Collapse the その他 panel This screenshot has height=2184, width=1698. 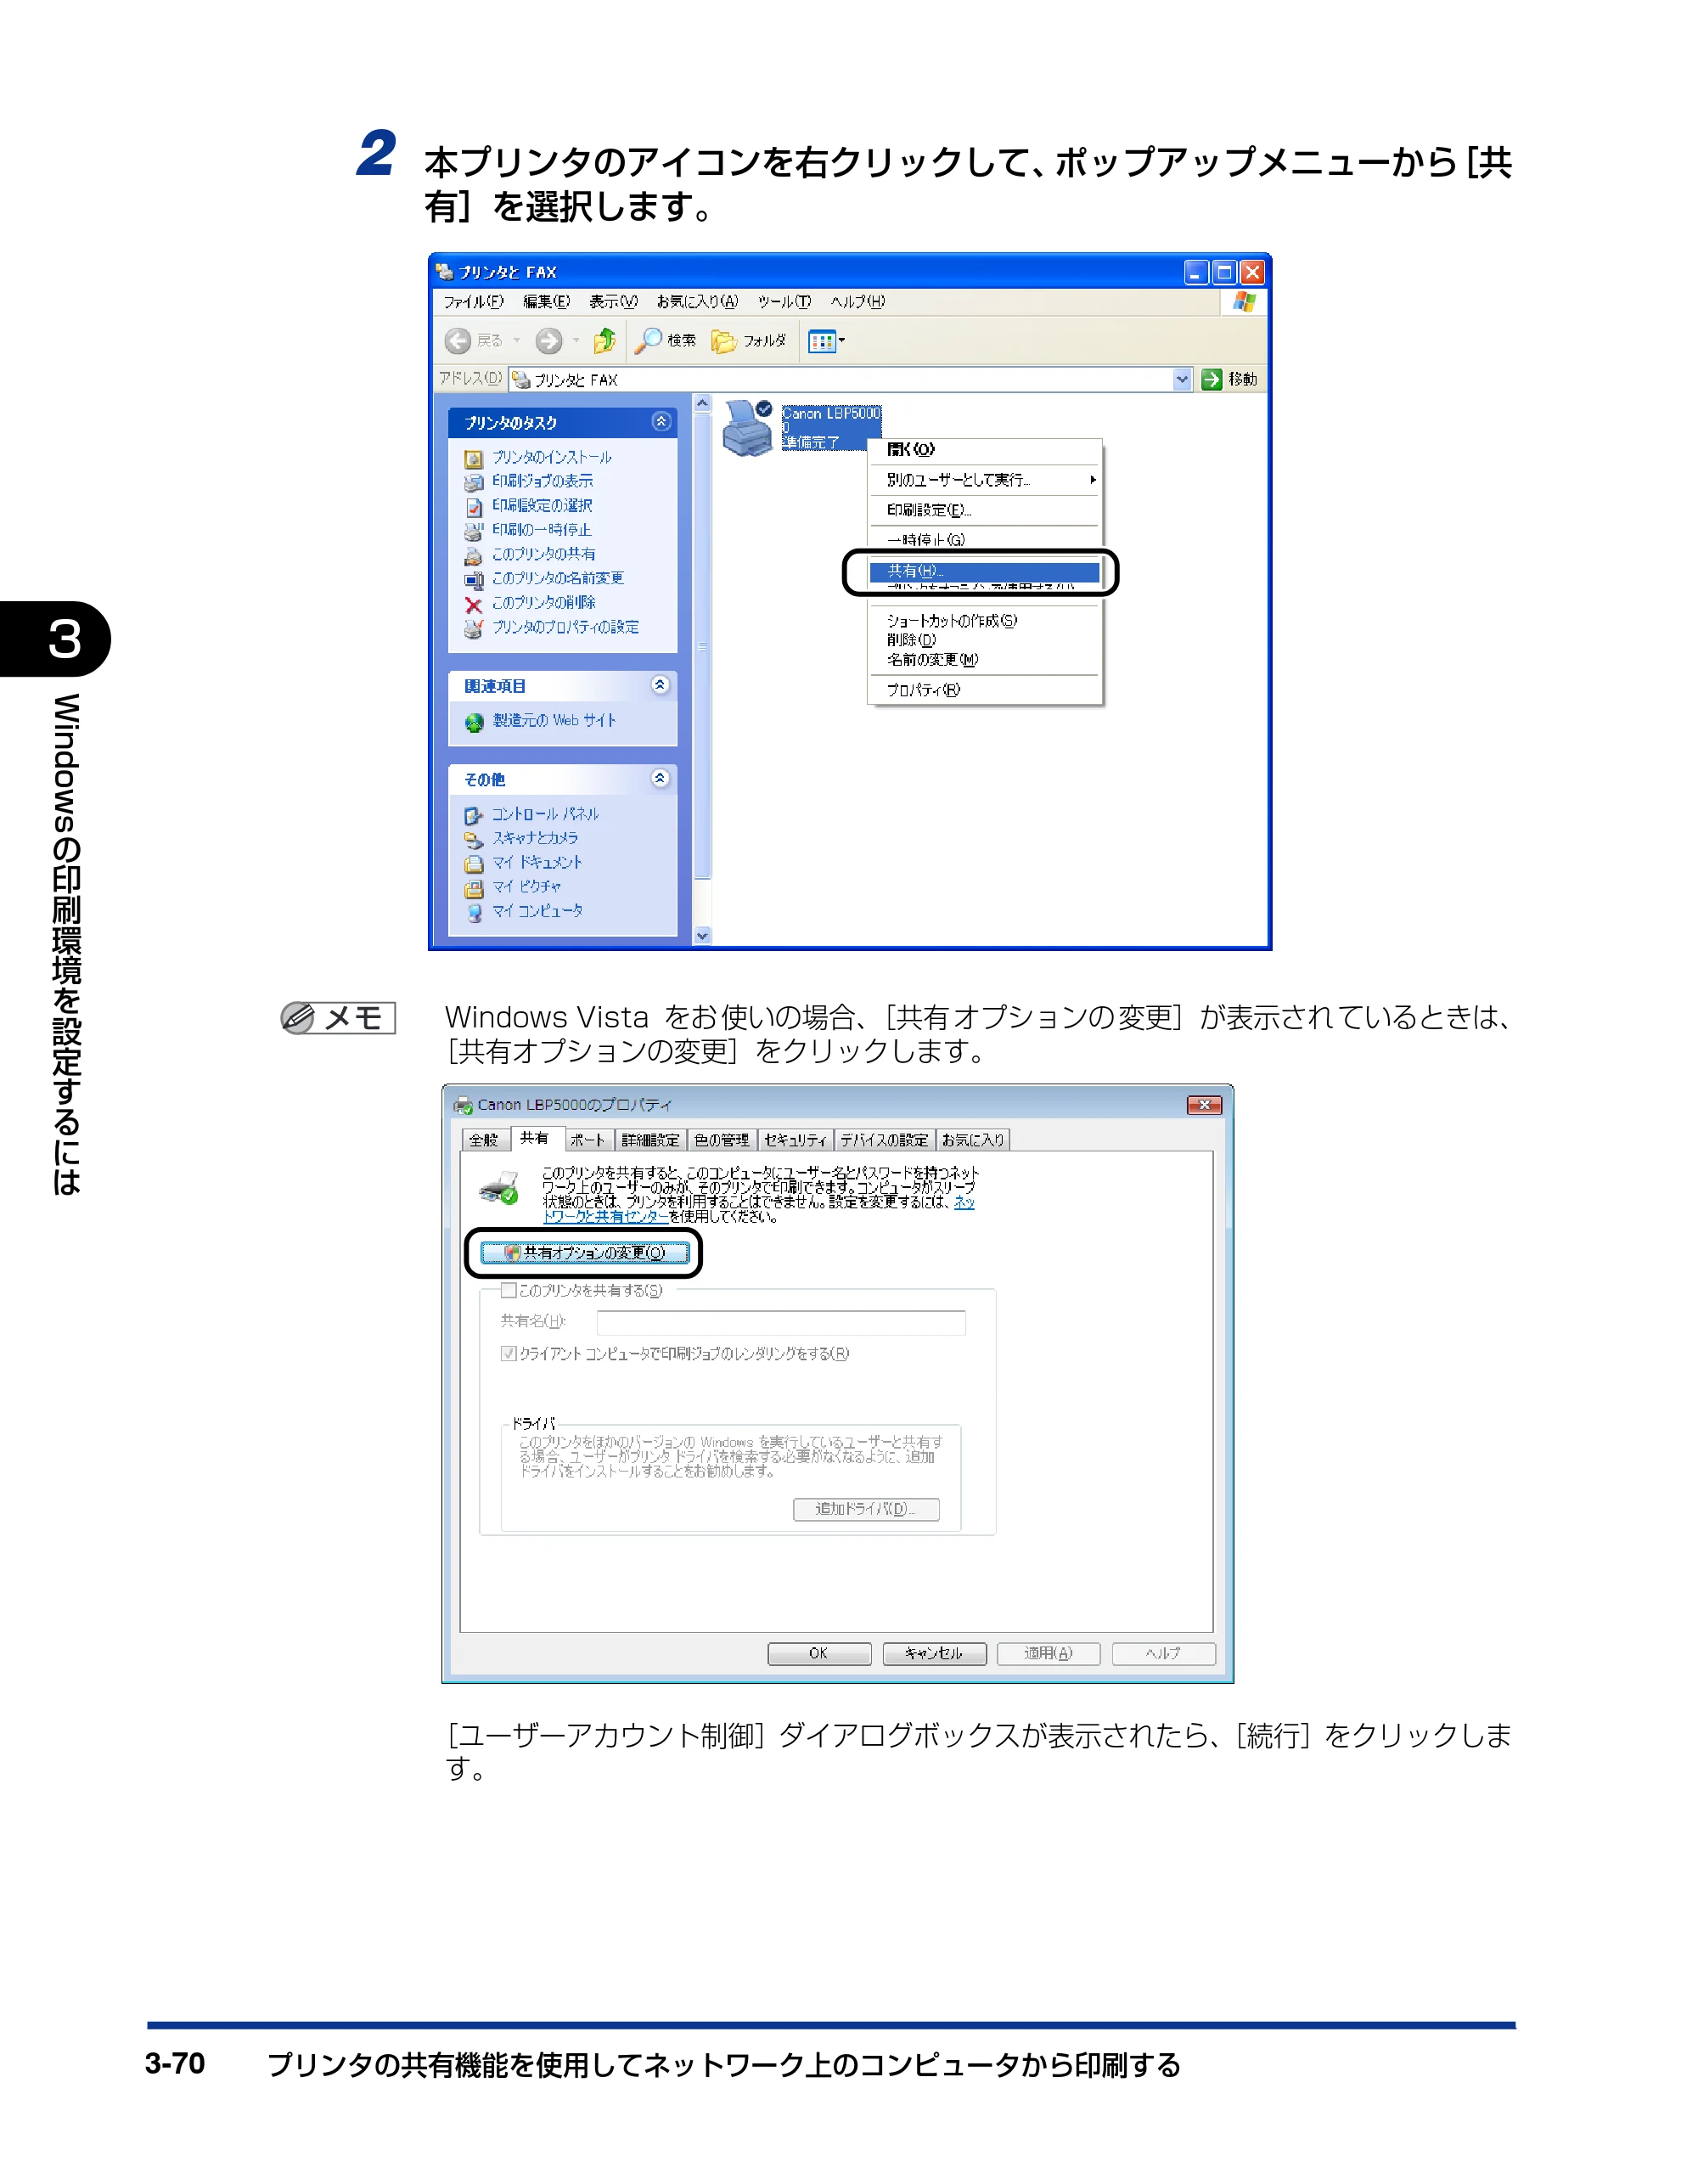pos(660,778)
